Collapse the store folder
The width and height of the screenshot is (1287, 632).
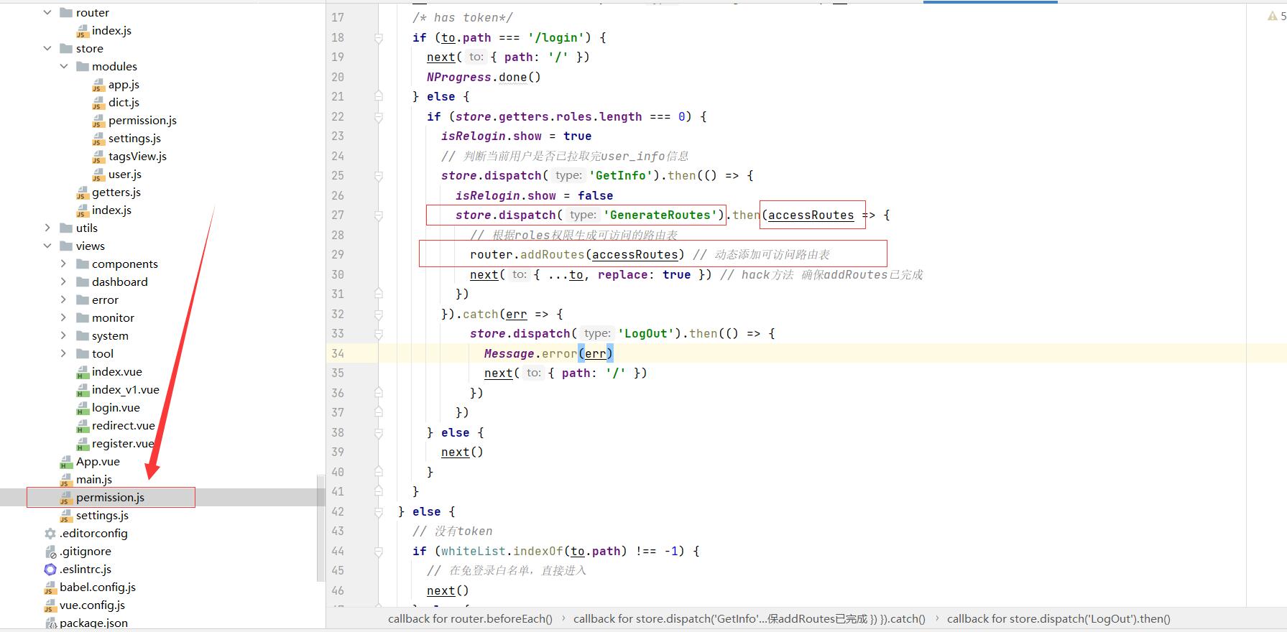(47, 48)
